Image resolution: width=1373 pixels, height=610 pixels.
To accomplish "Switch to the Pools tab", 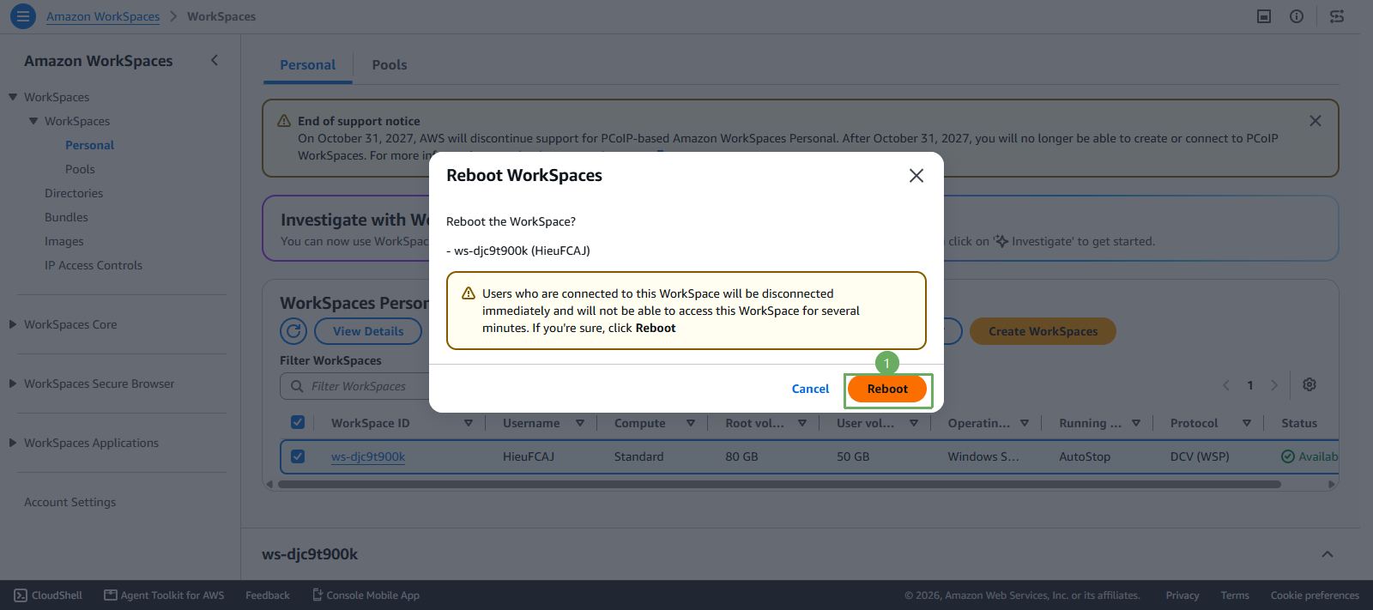I will coord(390,65).
